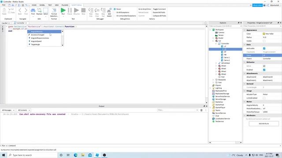This screenshot has height=158, width=282.
Task: Clear the Output panel with trash icon
Action: coord(201,110)
